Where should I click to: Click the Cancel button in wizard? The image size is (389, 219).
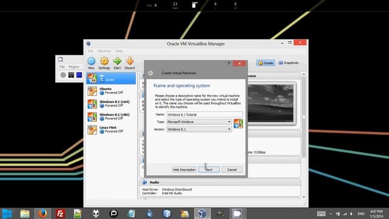(232, 170)
